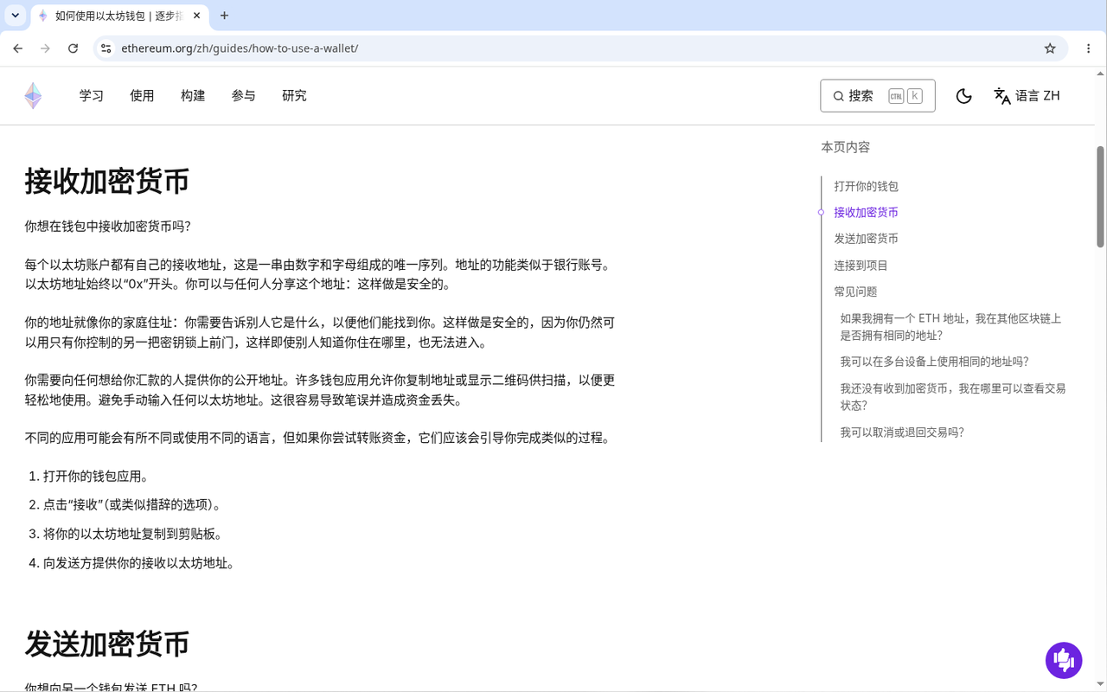Viewport: 1107px width, 692px height.
Task: Jump to 发送加密货币 in table of contents
Action: [x=866, y=239]
